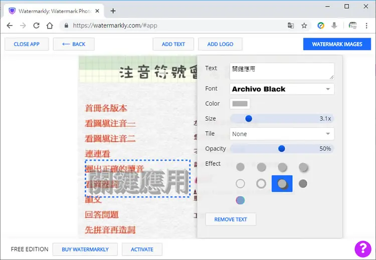Viewport: 376px width, 260px height.
Task: Choose the white outlined circle effect
Action: [240, 184]
